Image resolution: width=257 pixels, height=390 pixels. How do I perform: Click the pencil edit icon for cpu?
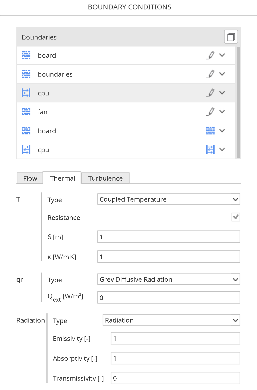click(211, 92)
